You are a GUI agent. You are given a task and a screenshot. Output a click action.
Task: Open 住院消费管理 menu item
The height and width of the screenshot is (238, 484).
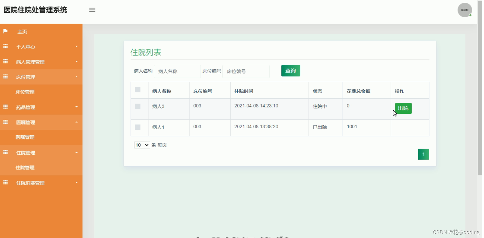click(x=41, y=183)
